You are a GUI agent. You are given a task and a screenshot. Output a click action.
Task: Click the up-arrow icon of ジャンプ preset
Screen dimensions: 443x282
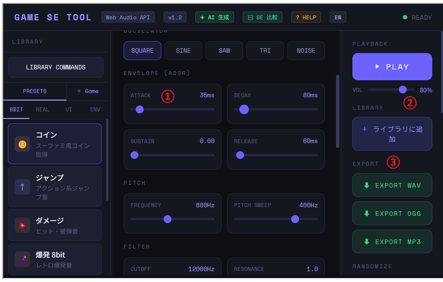(x=22, y=187)
